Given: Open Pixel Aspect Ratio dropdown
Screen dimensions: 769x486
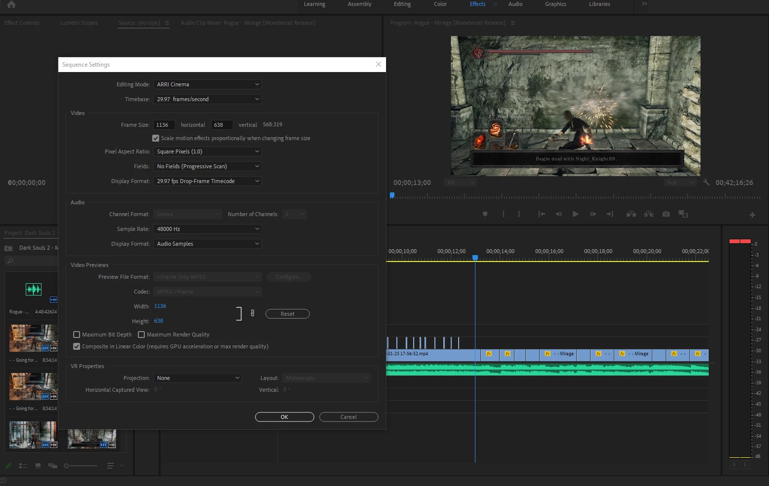Looking at the screenshot, I should coord(207,151).
